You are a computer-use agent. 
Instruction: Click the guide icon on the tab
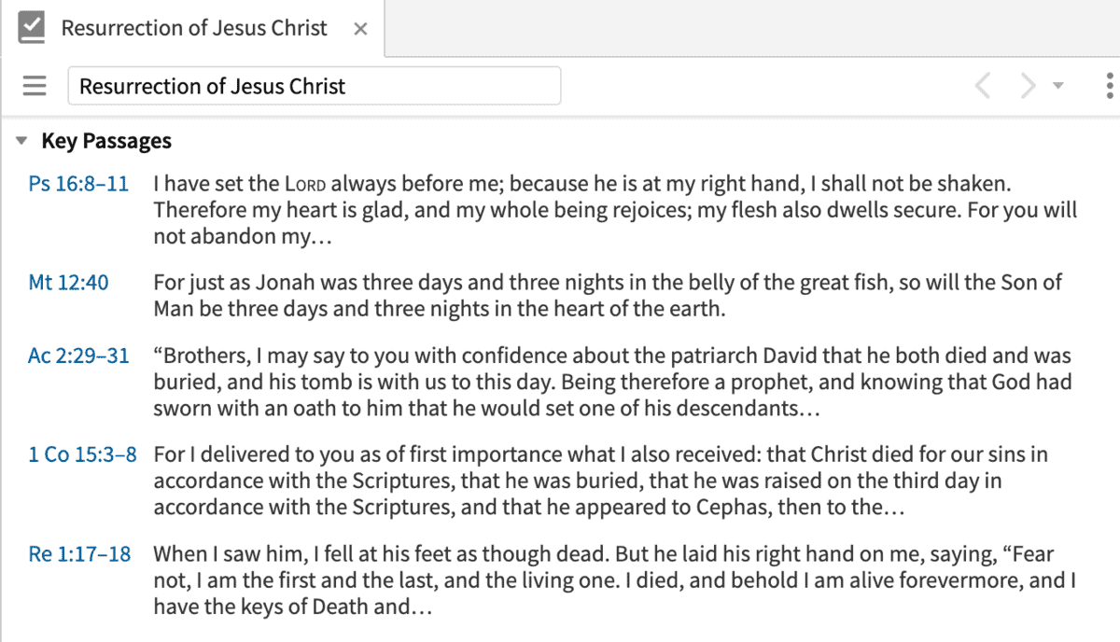(31, 28)
